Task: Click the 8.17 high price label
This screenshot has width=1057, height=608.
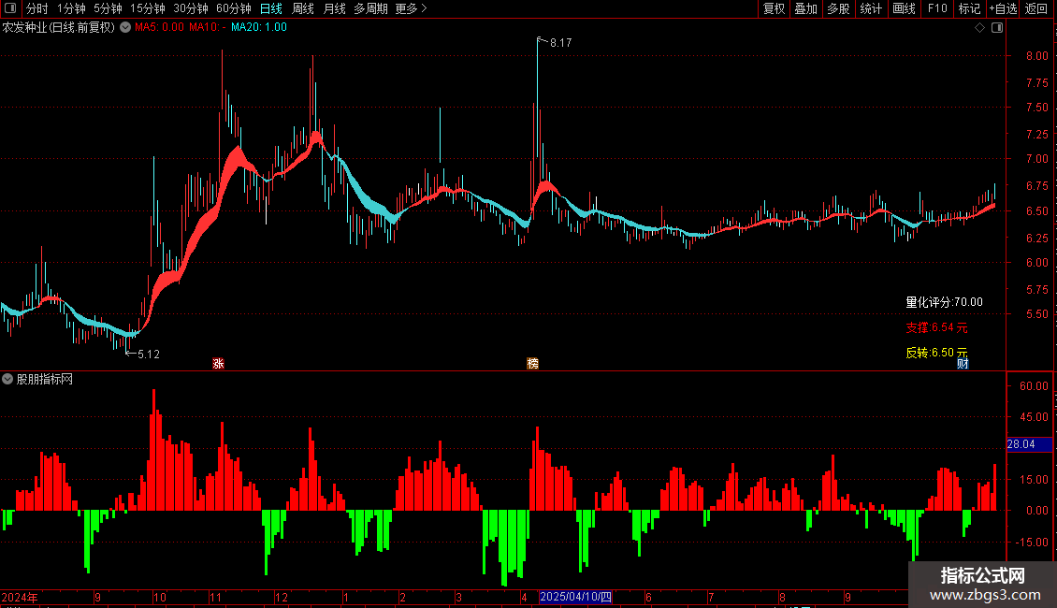Action: [x=561, y=42]
